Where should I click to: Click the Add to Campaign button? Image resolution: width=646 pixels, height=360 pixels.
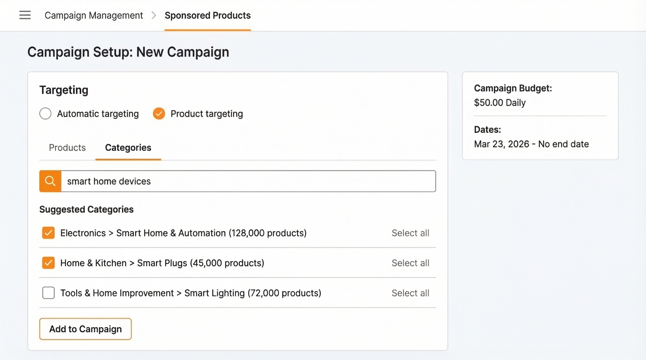[x=85, y=329]
